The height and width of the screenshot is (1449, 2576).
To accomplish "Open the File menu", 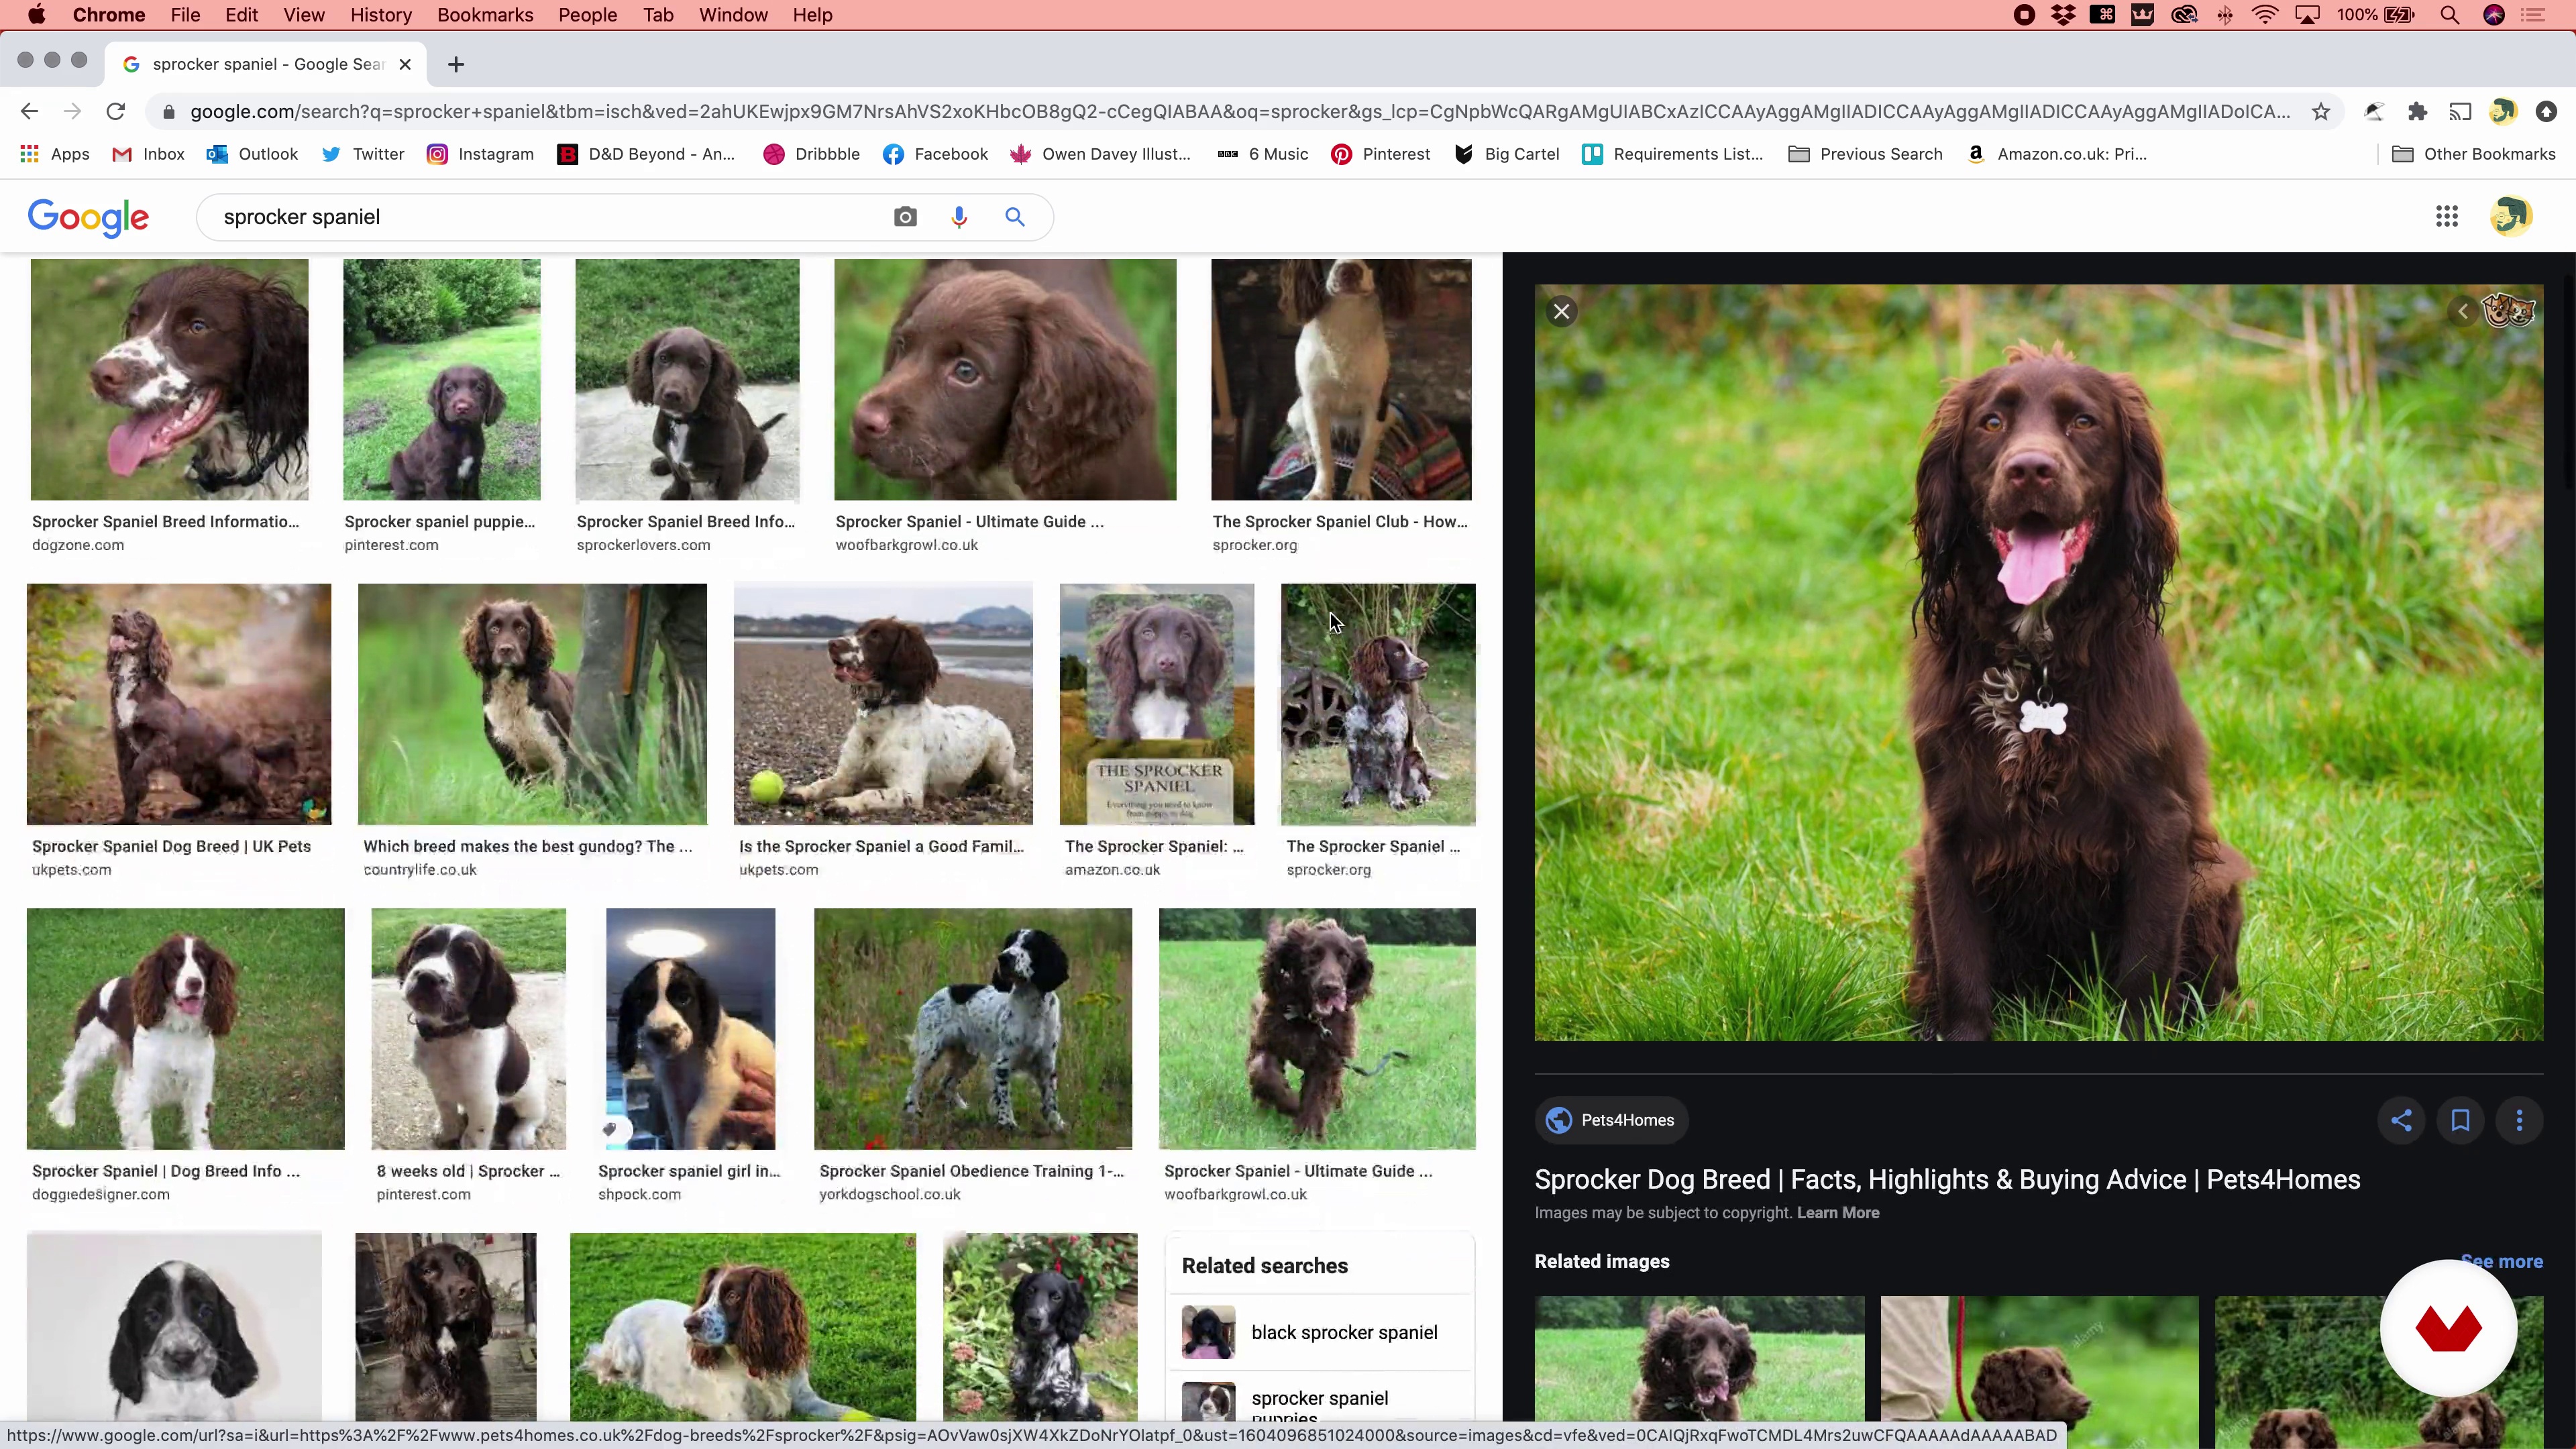I will point(185,15).
